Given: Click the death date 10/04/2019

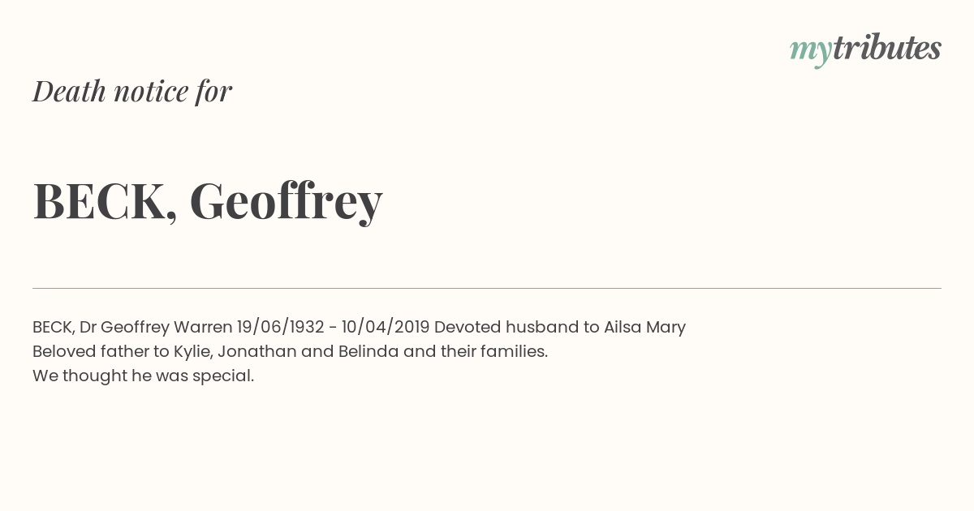Looking at the screenshot, I should pos(386,327).
